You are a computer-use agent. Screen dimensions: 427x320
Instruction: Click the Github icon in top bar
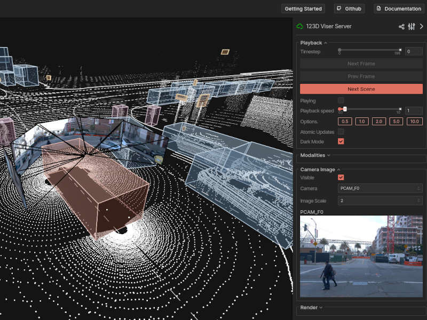point(339,9)
